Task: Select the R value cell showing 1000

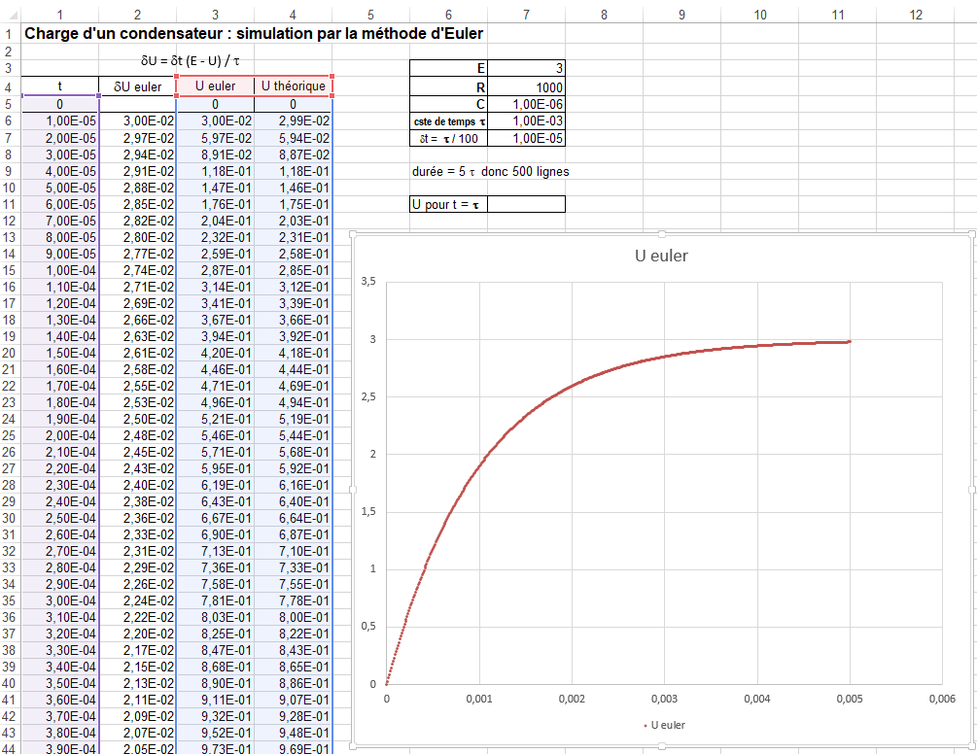Action: (525, 86)
